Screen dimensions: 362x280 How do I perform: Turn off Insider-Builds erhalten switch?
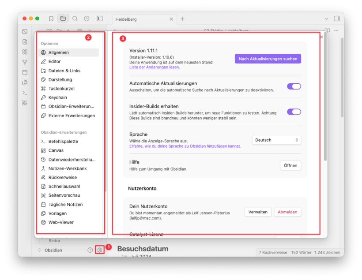294,112
